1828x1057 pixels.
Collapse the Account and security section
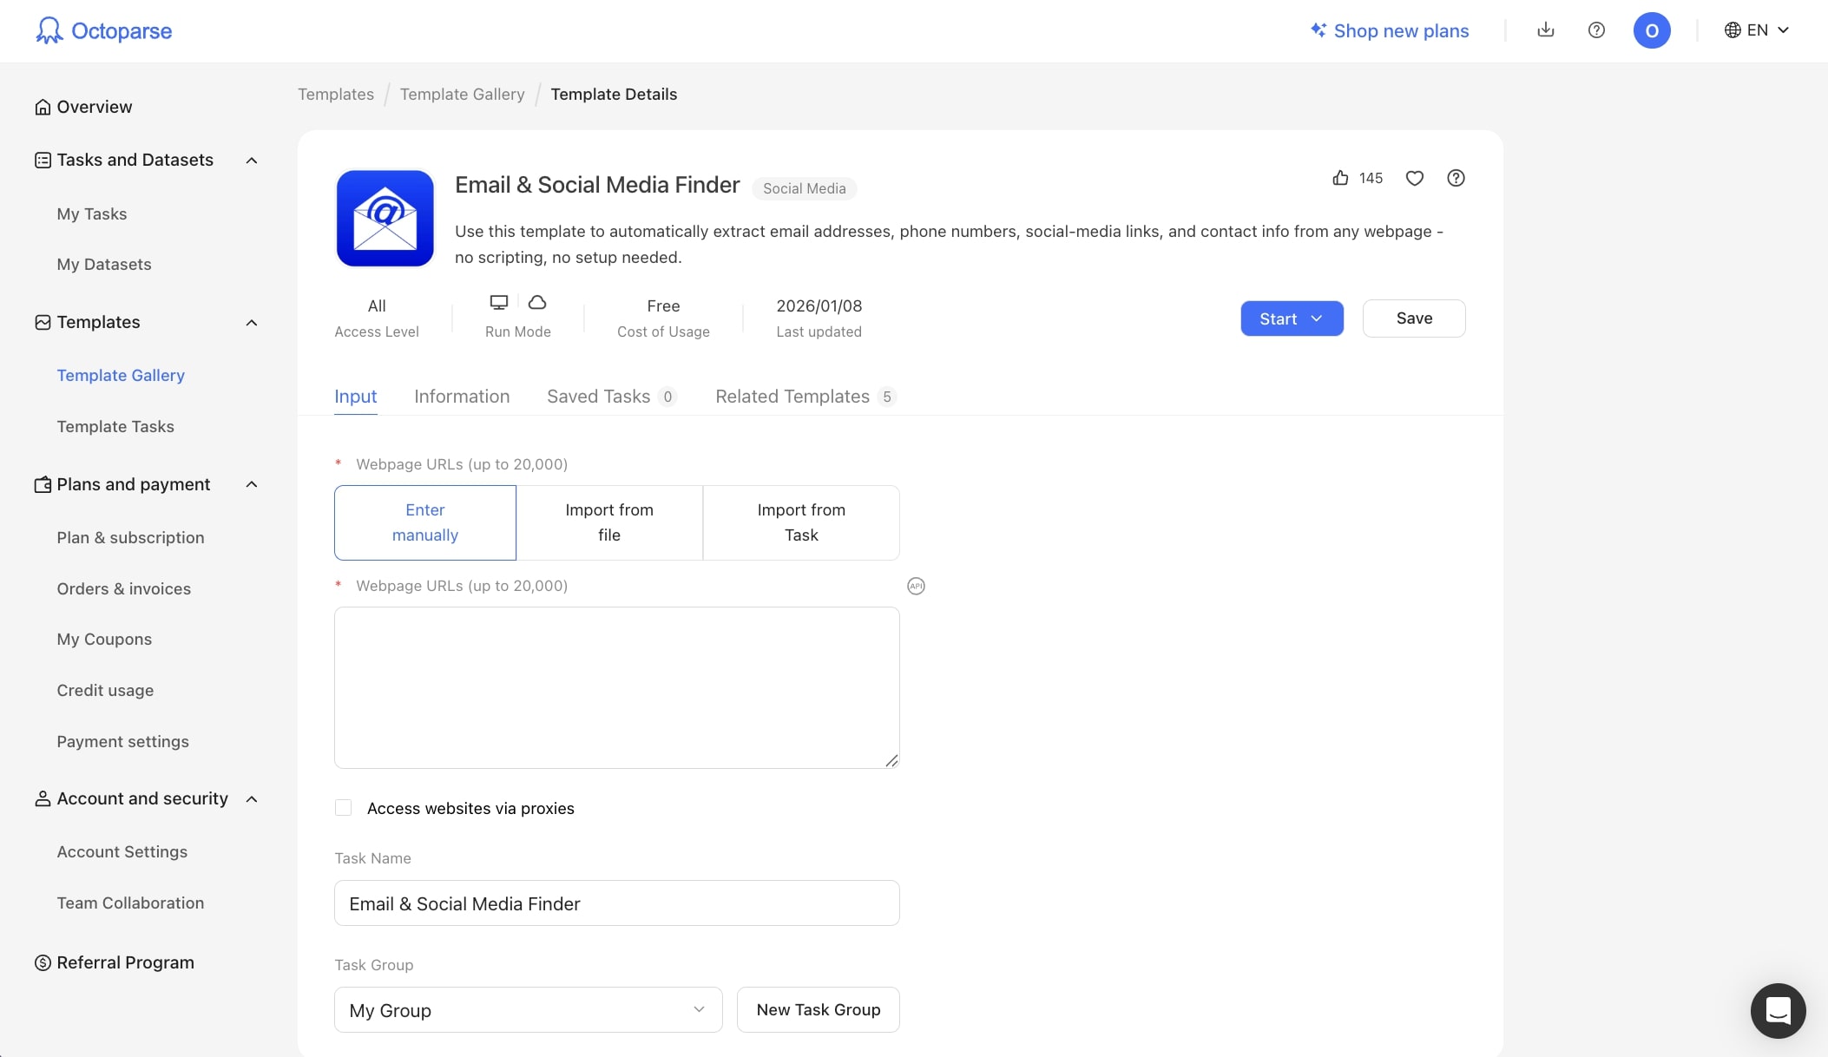(x=251, y=798)
